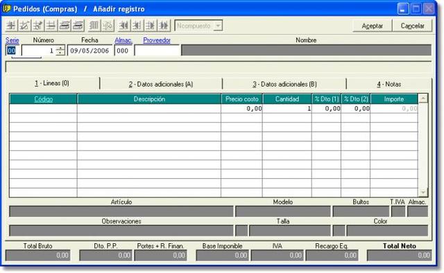Image resolution: width=444 pixels, height=273 pixels.
Task: Go to next record with the toolbar arrow
Action: click(x=150, y=26)
